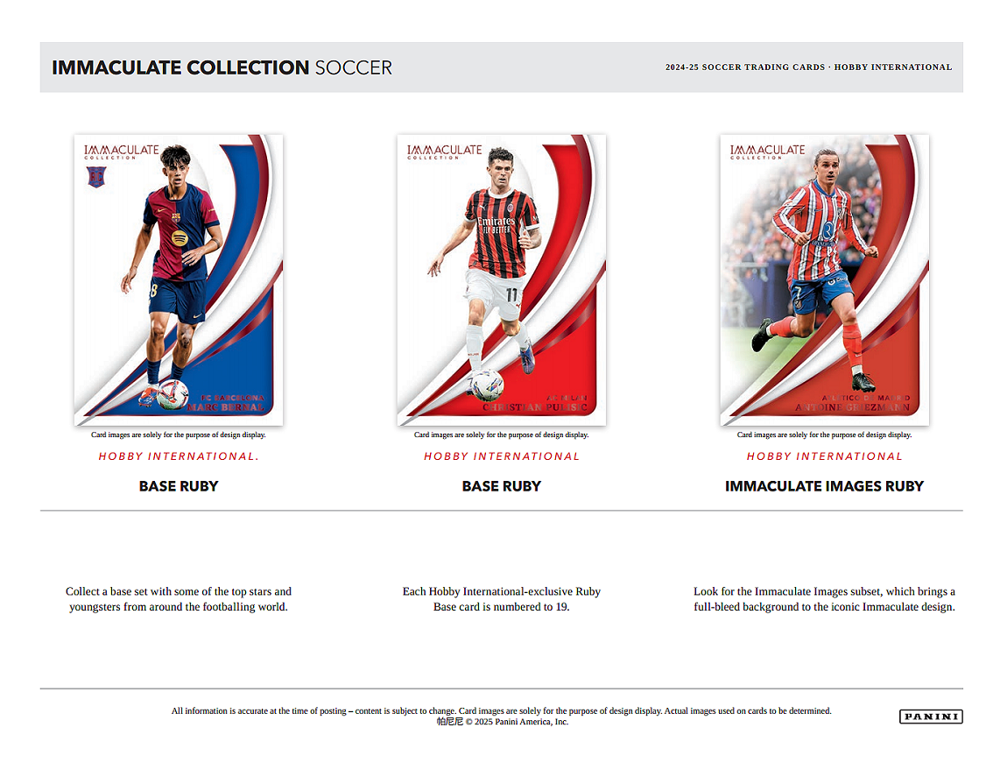Select the Antoine Griezmann card image
1007x777 pixels.
825,279
